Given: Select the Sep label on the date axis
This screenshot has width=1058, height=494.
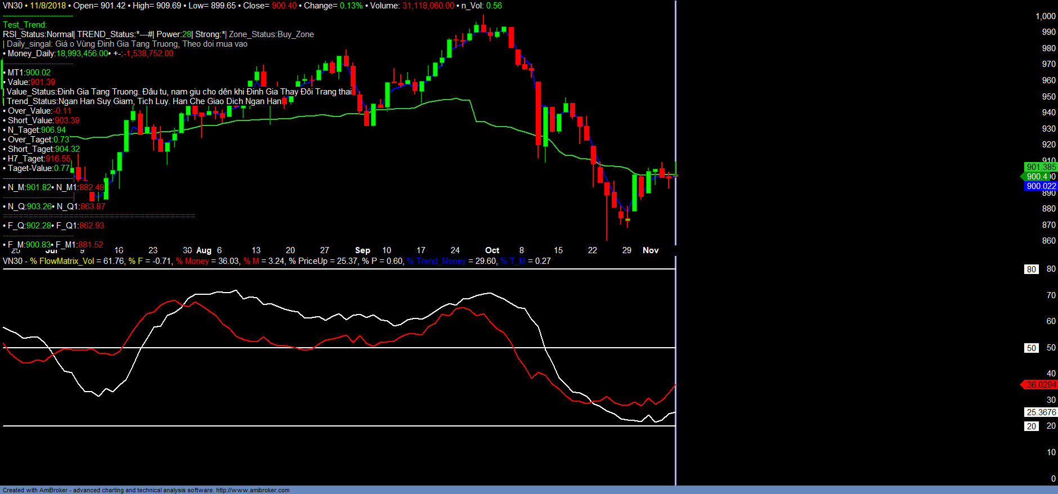Looking at the screenshot, I should pyautogui.click(x=362, y=250).
